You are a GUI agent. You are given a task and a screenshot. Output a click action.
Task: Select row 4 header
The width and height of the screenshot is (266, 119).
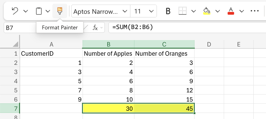click(10, 81)
